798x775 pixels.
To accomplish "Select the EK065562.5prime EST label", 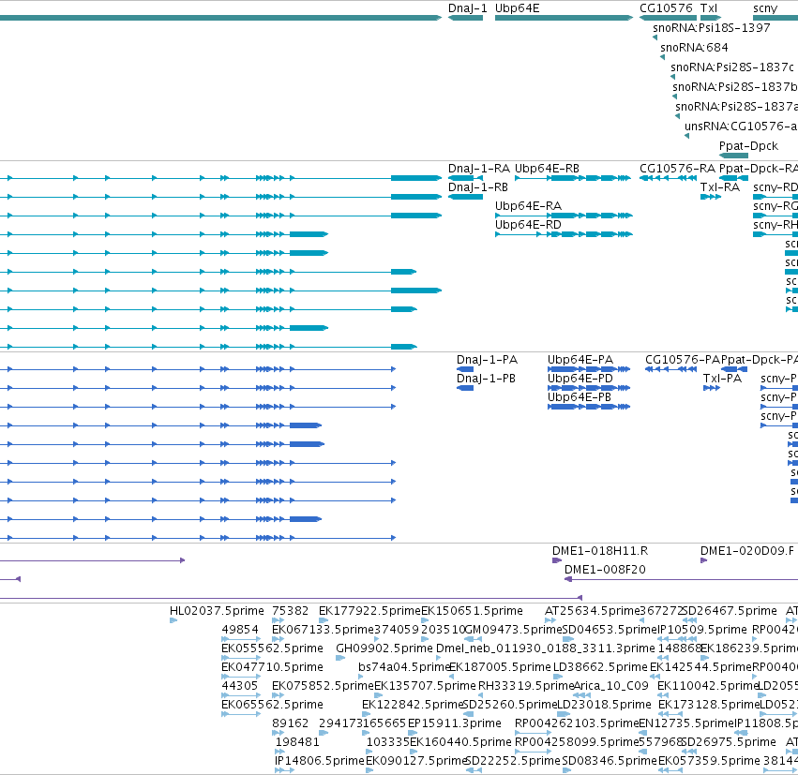I will [272, 705].
